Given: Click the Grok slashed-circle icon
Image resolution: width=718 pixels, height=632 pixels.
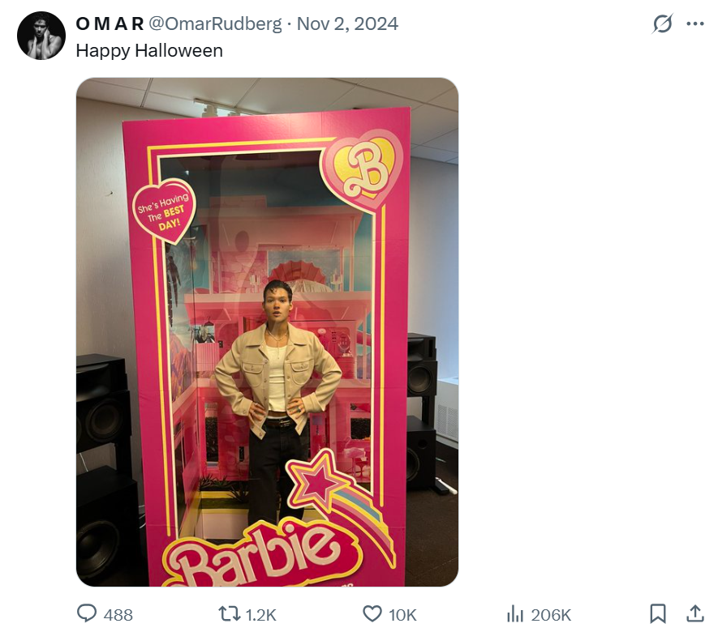Looking at the screenshot, I should 662,23.
